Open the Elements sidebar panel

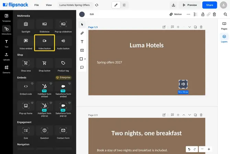pos(7,69)
